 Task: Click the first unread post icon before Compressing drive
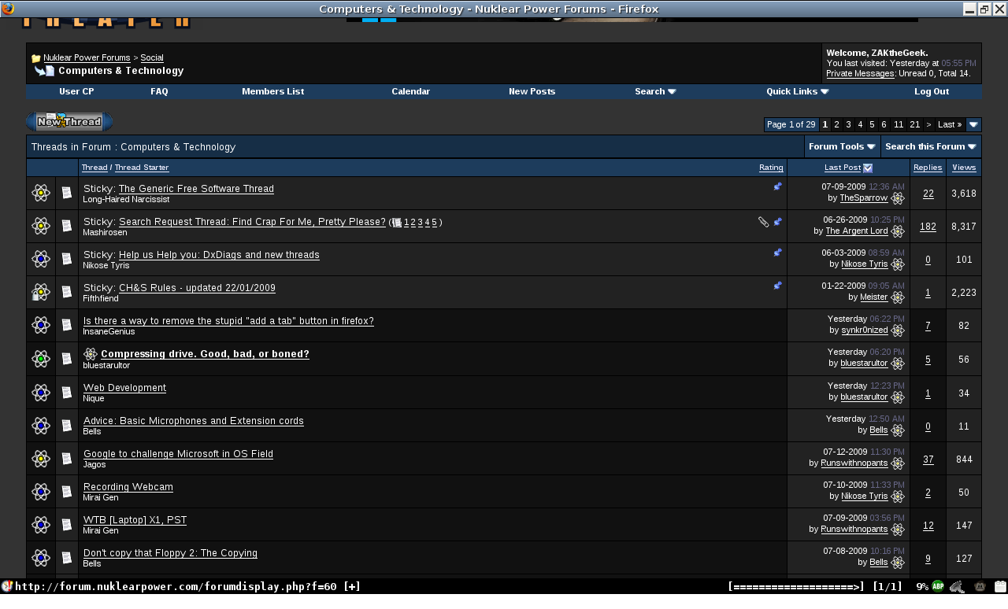point(91,354)
